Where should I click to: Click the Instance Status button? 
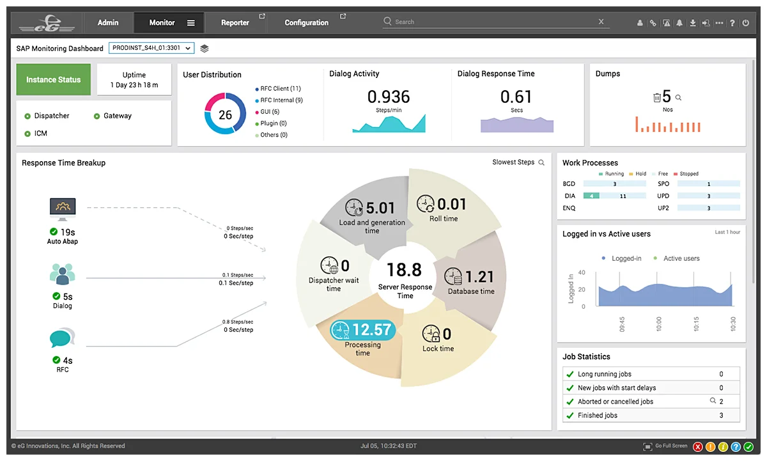(54, 80)
